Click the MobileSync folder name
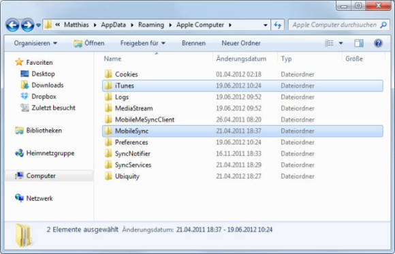 click(131, 131)
